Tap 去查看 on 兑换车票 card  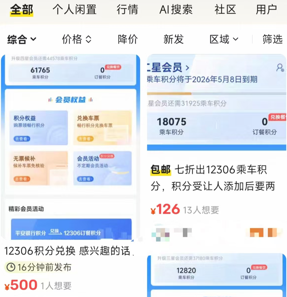coord(85,139)
